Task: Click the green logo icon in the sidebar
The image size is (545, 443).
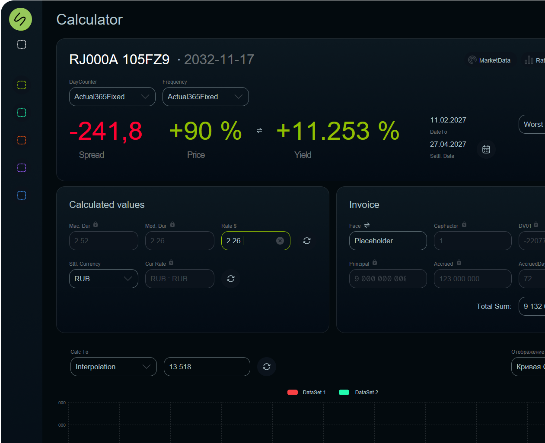Action: tap(20, 19)
